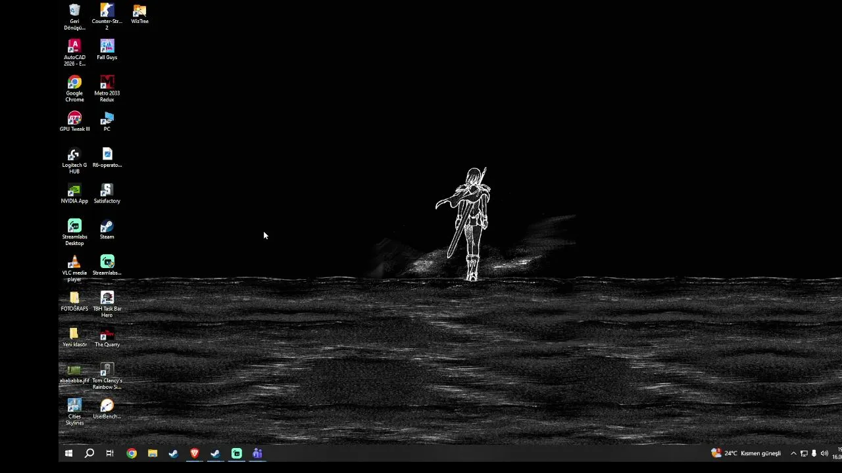Select the NVIDIA App desktop shortcut

pyautogui.click(x=74, y=194)
